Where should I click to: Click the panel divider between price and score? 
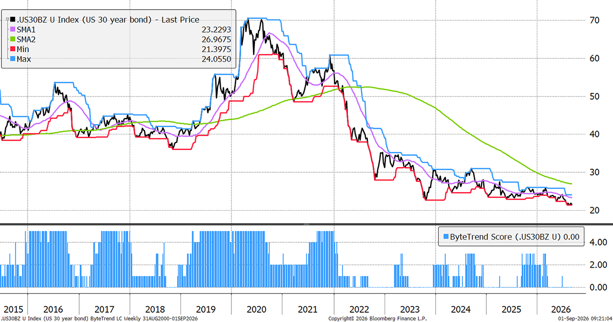306,224
